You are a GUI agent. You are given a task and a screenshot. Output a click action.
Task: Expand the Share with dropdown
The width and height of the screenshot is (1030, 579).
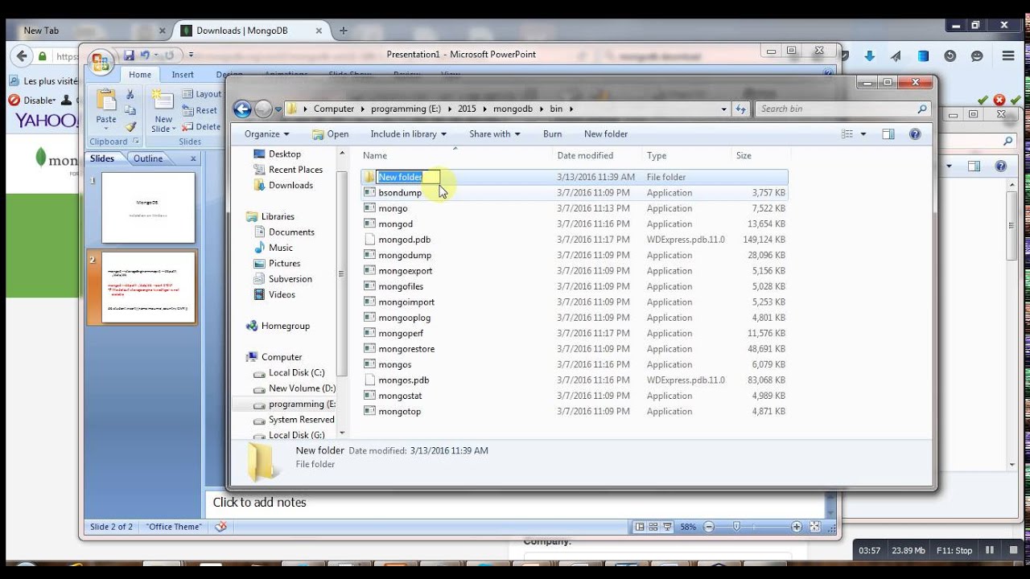click(x=495, y=134)
